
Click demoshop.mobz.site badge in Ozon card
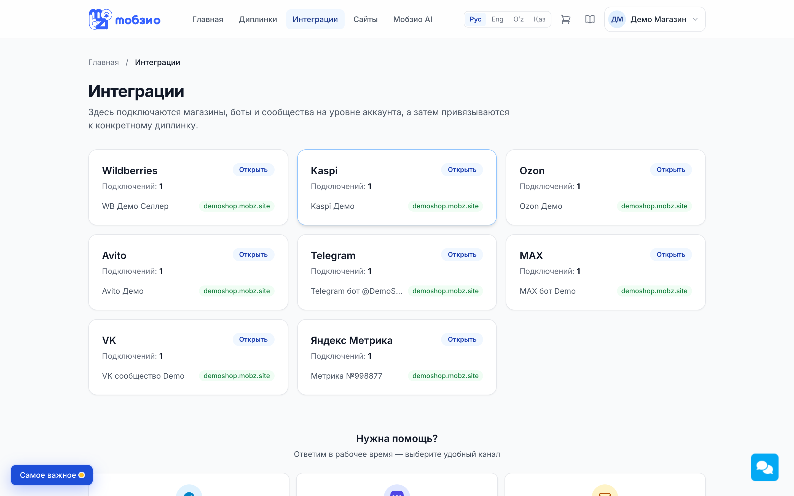(654, 206)
